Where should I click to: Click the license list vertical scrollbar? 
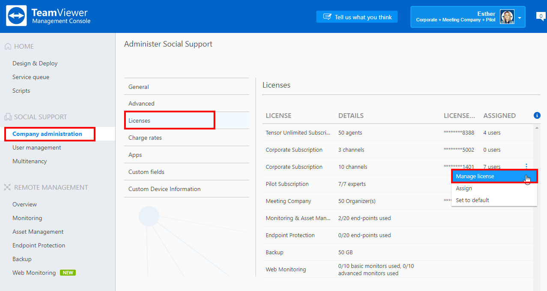tap(537, 207)
